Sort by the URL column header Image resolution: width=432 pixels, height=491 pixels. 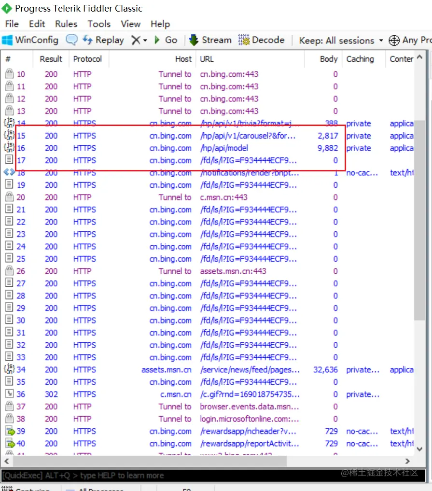click(250, 59)
